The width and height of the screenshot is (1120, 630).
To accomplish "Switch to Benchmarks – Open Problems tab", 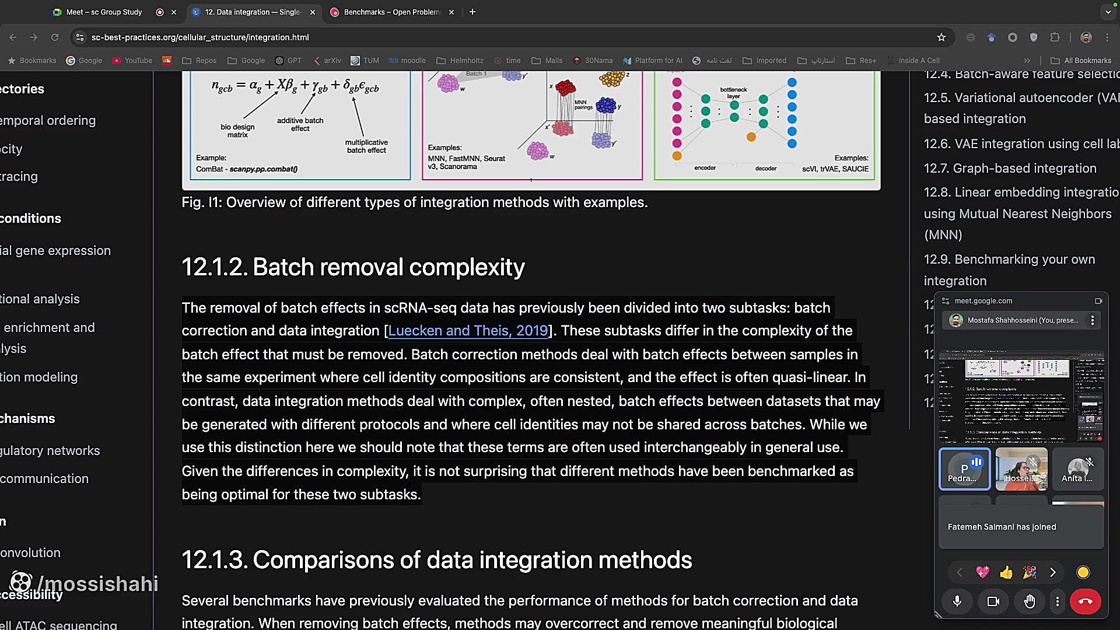I will coord(391,12).
